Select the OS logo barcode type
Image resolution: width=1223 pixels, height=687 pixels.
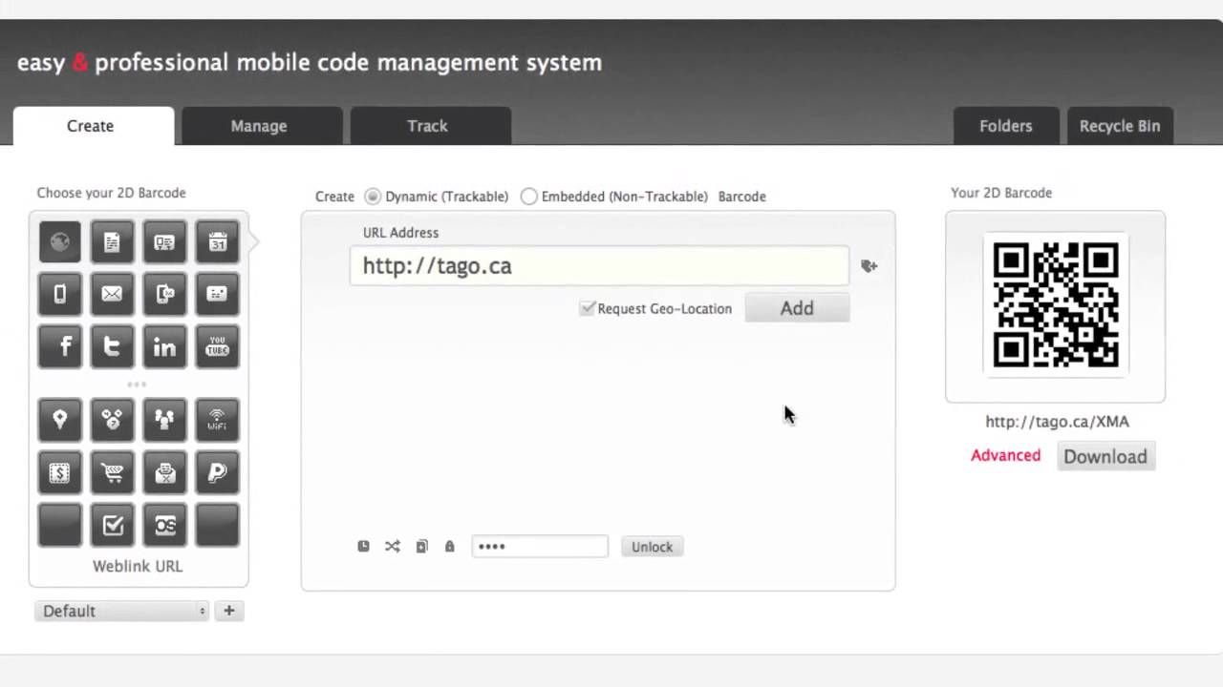point(164,525)
